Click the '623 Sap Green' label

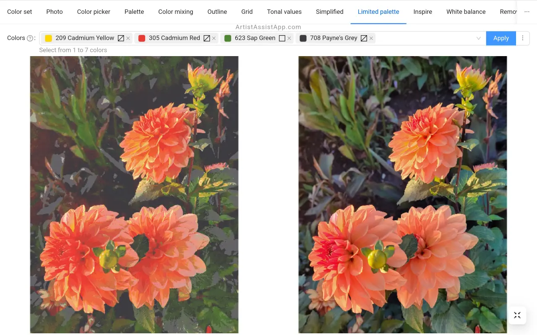[x=255, y=38]
